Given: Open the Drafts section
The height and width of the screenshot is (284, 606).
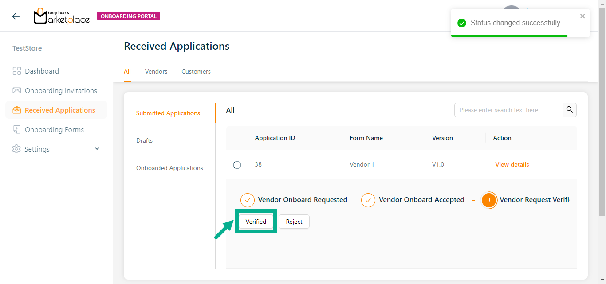Looking at the screenshot, I should tap(144, 140).
